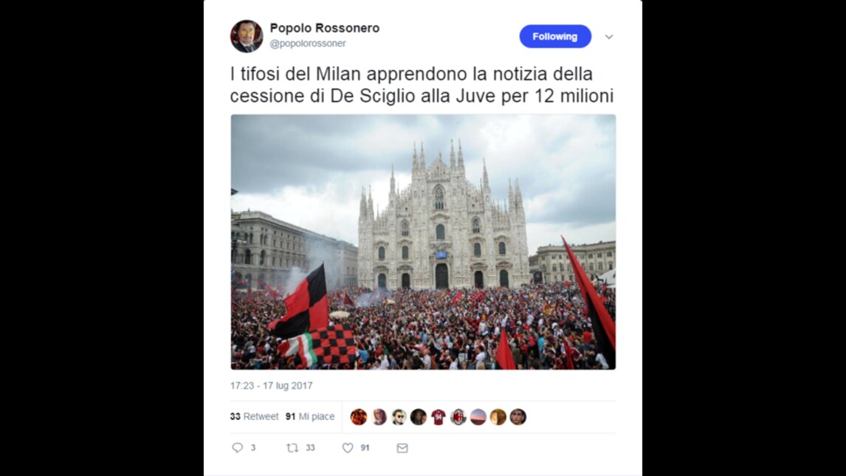Open the sunset sky liker avatar
This screenshot has width=846, height=476.
point(478,417)
